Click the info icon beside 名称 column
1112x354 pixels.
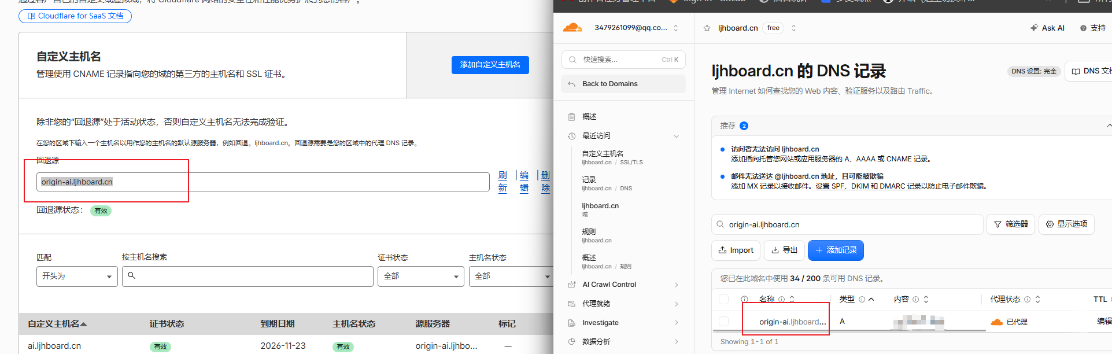(781, 300)
